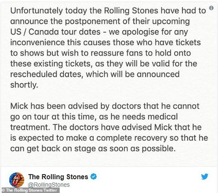Click 'go on tour at this time' line
Screen dimensions: 218x193
coord(94,117)
